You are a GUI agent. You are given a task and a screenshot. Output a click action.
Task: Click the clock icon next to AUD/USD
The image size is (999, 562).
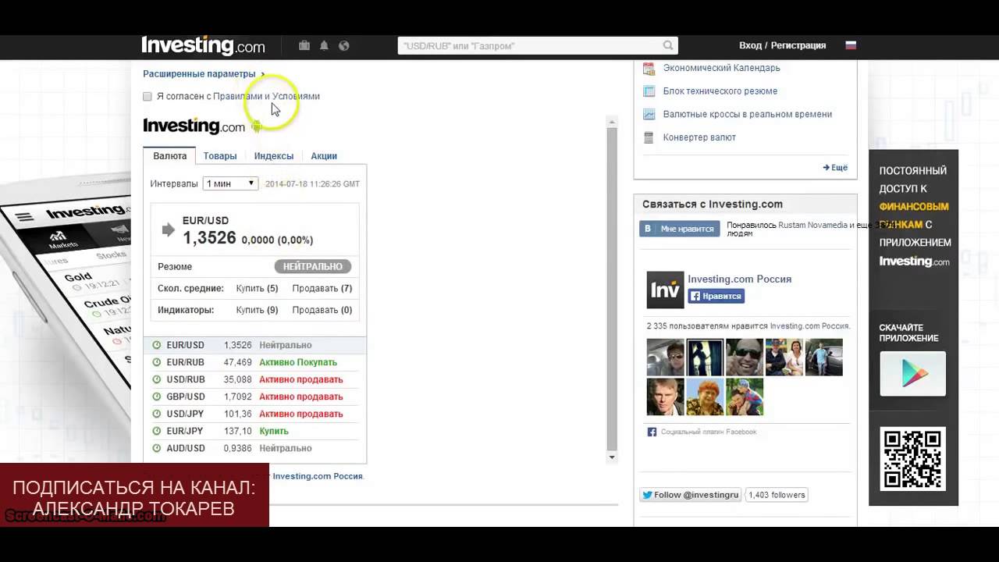click(x=156, y=448)
